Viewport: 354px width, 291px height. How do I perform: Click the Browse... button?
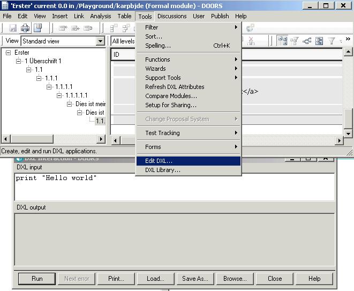[x=235, y=279]
